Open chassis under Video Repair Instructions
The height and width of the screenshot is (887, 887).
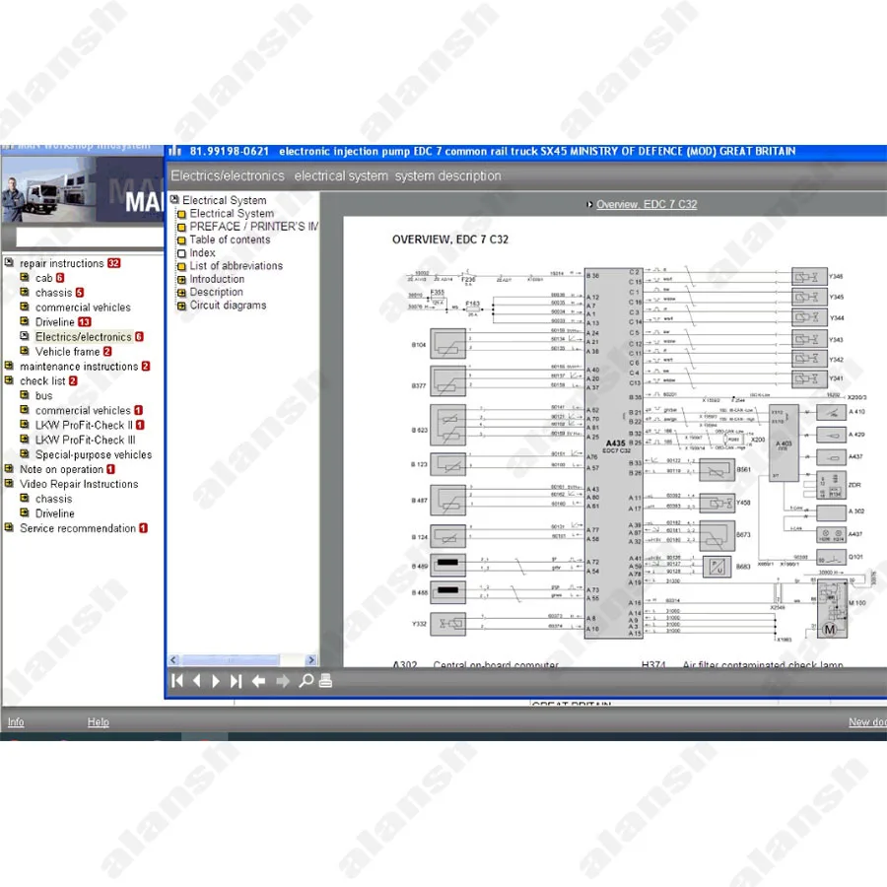[54, 499]
